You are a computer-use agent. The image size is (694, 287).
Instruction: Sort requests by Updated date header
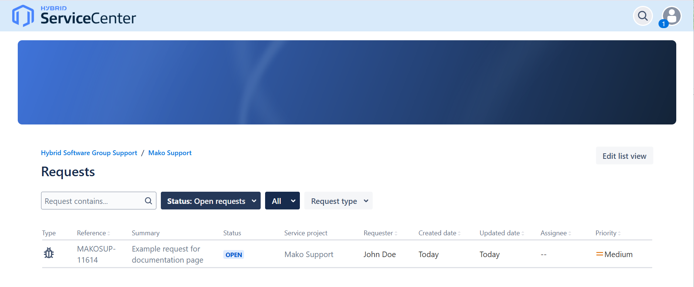[x=500, y=233]
